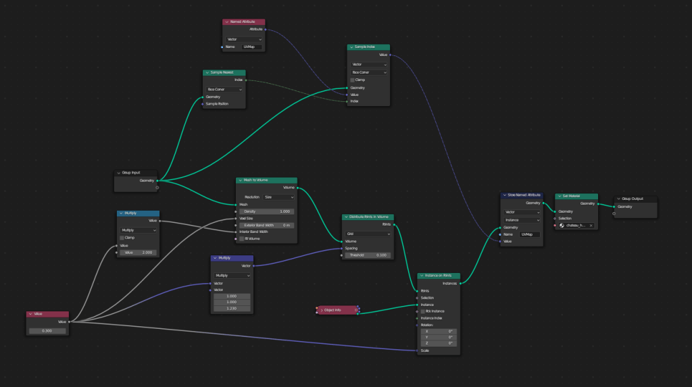Viewport: 692px width, 387px height.
Task: Click the Threshold field in Distribute Points
Action: click(368, 255)
